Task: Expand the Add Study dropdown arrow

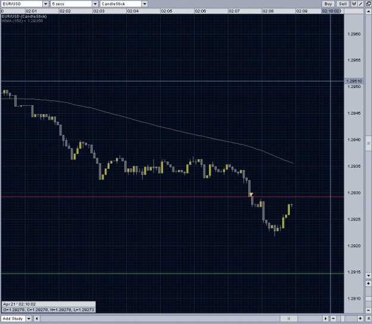Action: coord(29,319)
